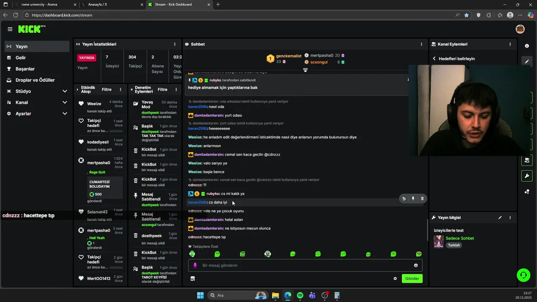This screenshot has width=537, height=302.
Task: Click the chat message input field
Action: point(305,266)
